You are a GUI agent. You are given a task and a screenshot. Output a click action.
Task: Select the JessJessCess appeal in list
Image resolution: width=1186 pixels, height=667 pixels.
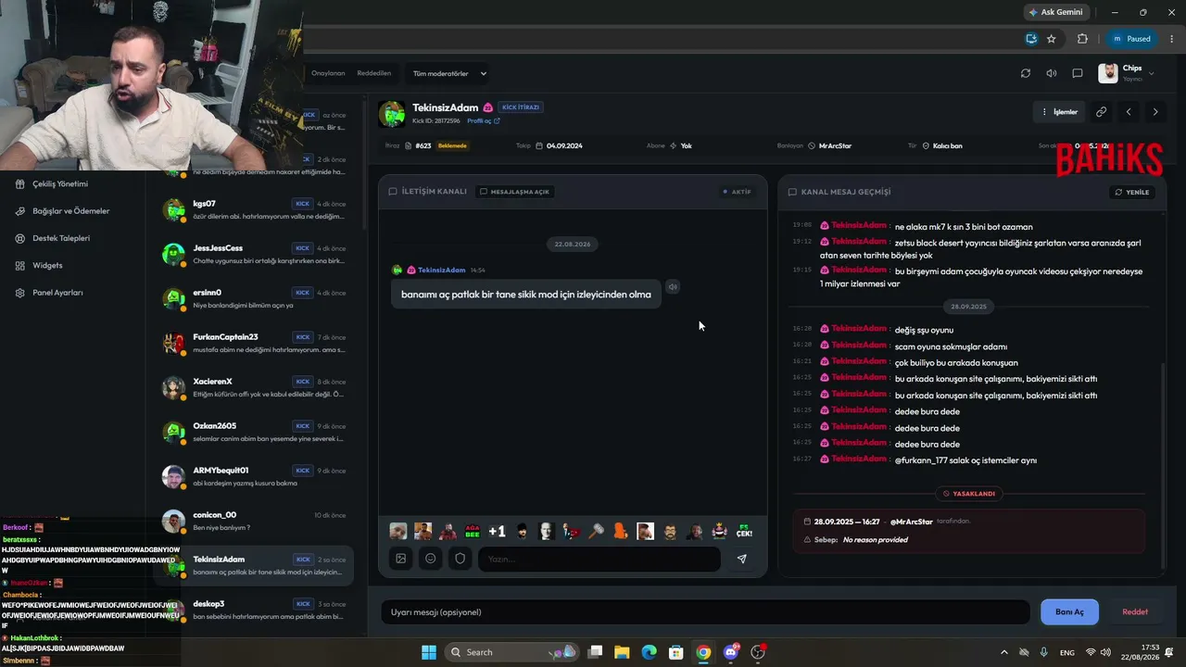tap(254, 255)
